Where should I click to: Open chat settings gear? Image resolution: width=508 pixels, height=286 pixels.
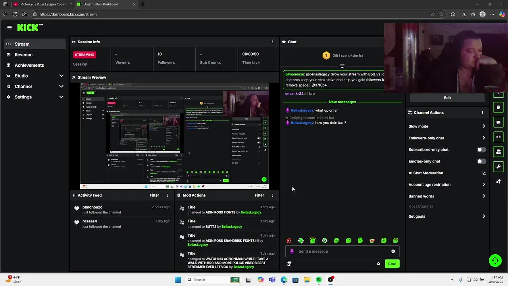point(379,264)
